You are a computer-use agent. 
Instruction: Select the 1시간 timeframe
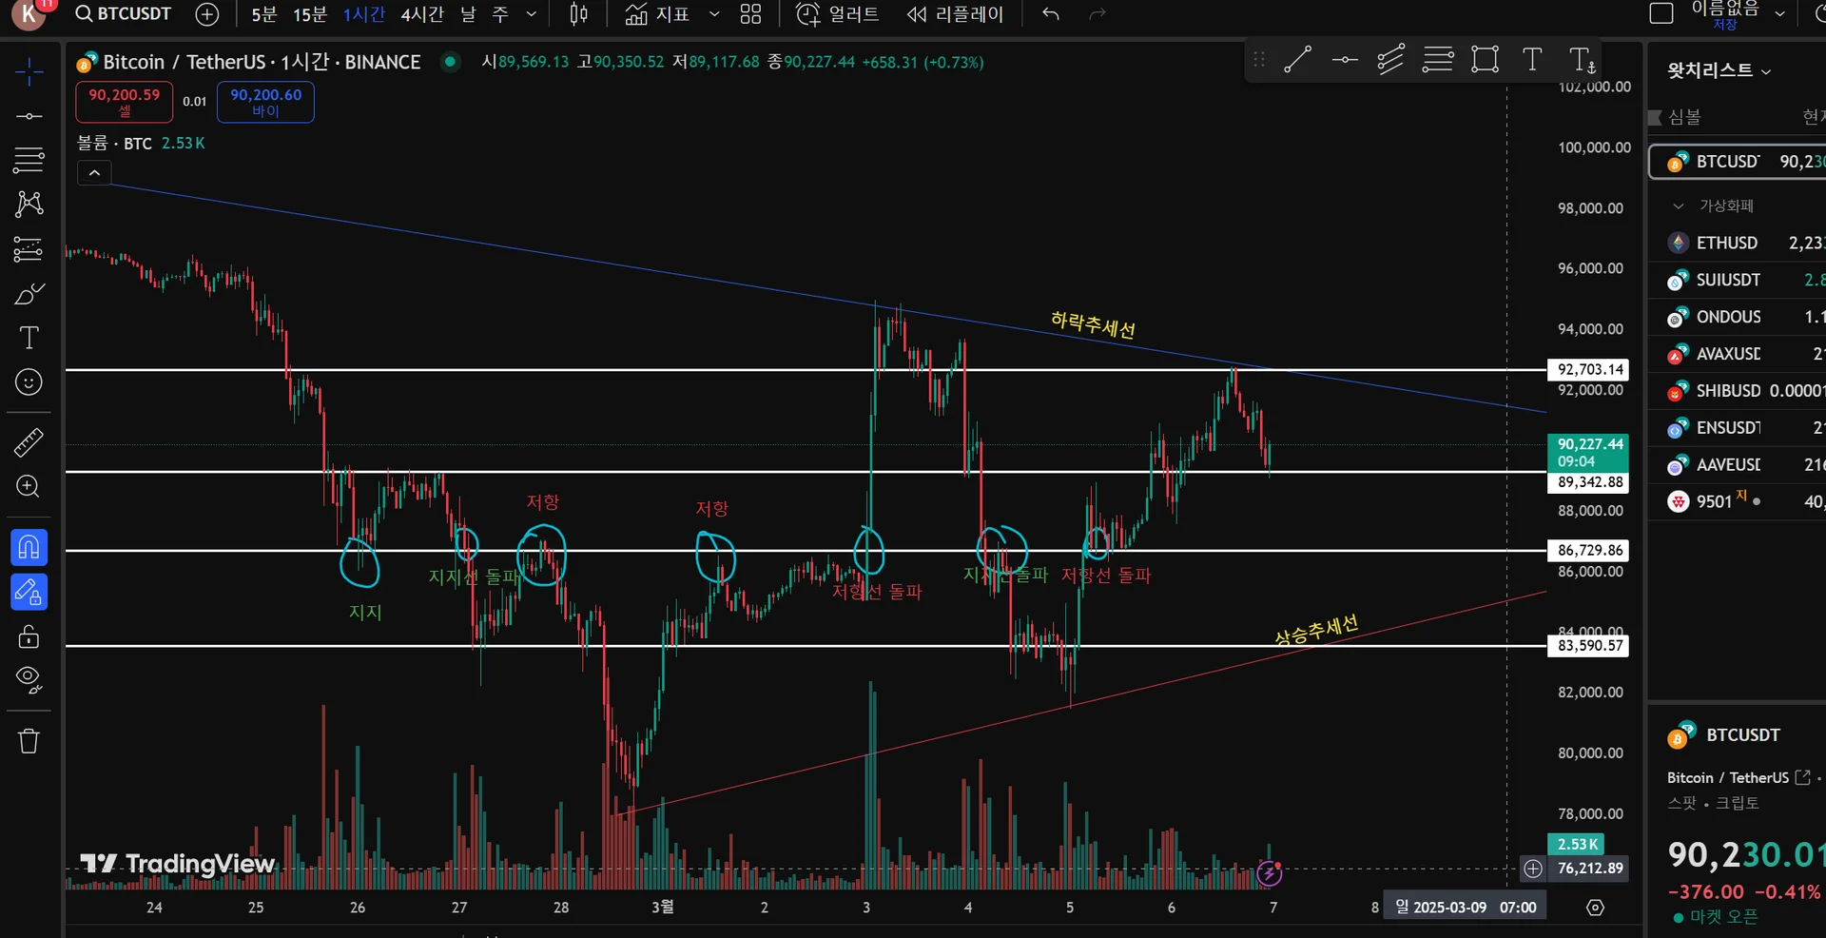364,14
